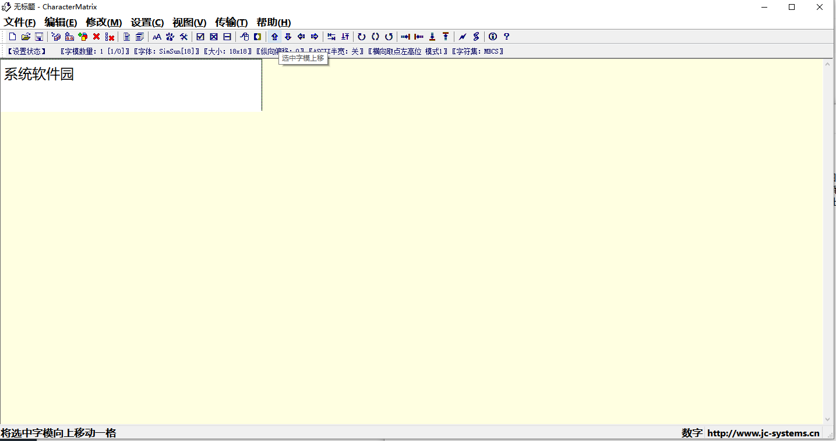Click the 【设置状态】 label
The height and width of the screenshot is (441, 836).
tap(27, 51)
